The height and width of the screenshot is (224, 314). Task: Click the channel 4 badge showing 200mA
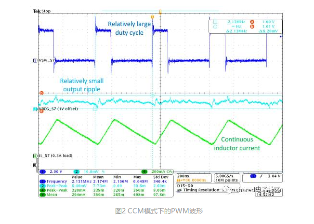153,171
